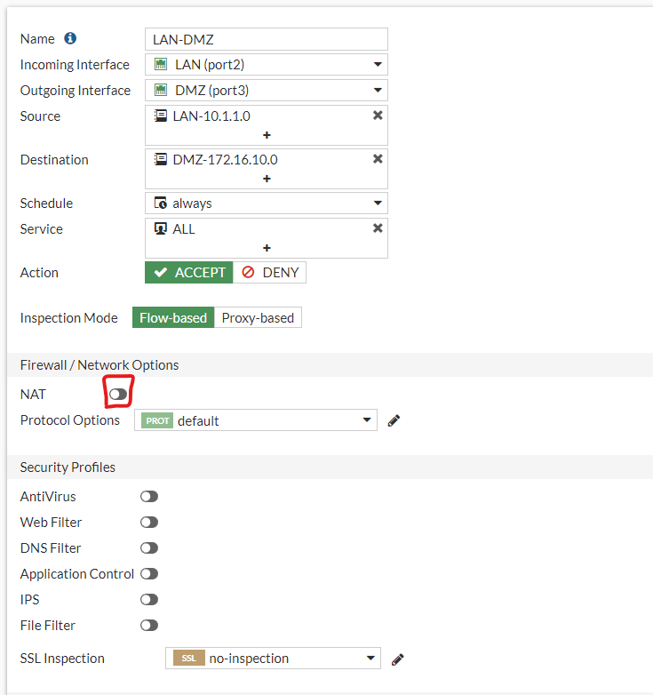Enable the AntiVirus profile toggle
This screenshot has width=653, height=695.
[x=149, y=497]
